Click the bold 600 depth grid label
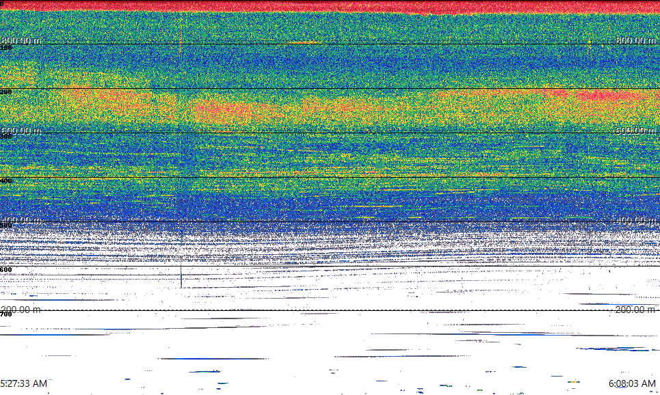Image resolution: width=660 pixels, height=395 pixels. (6, 270)
